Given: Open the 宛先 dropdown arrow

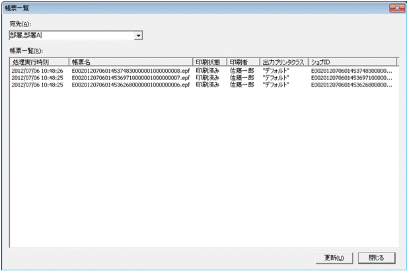Looking at the screenshot, I should 138,36.
